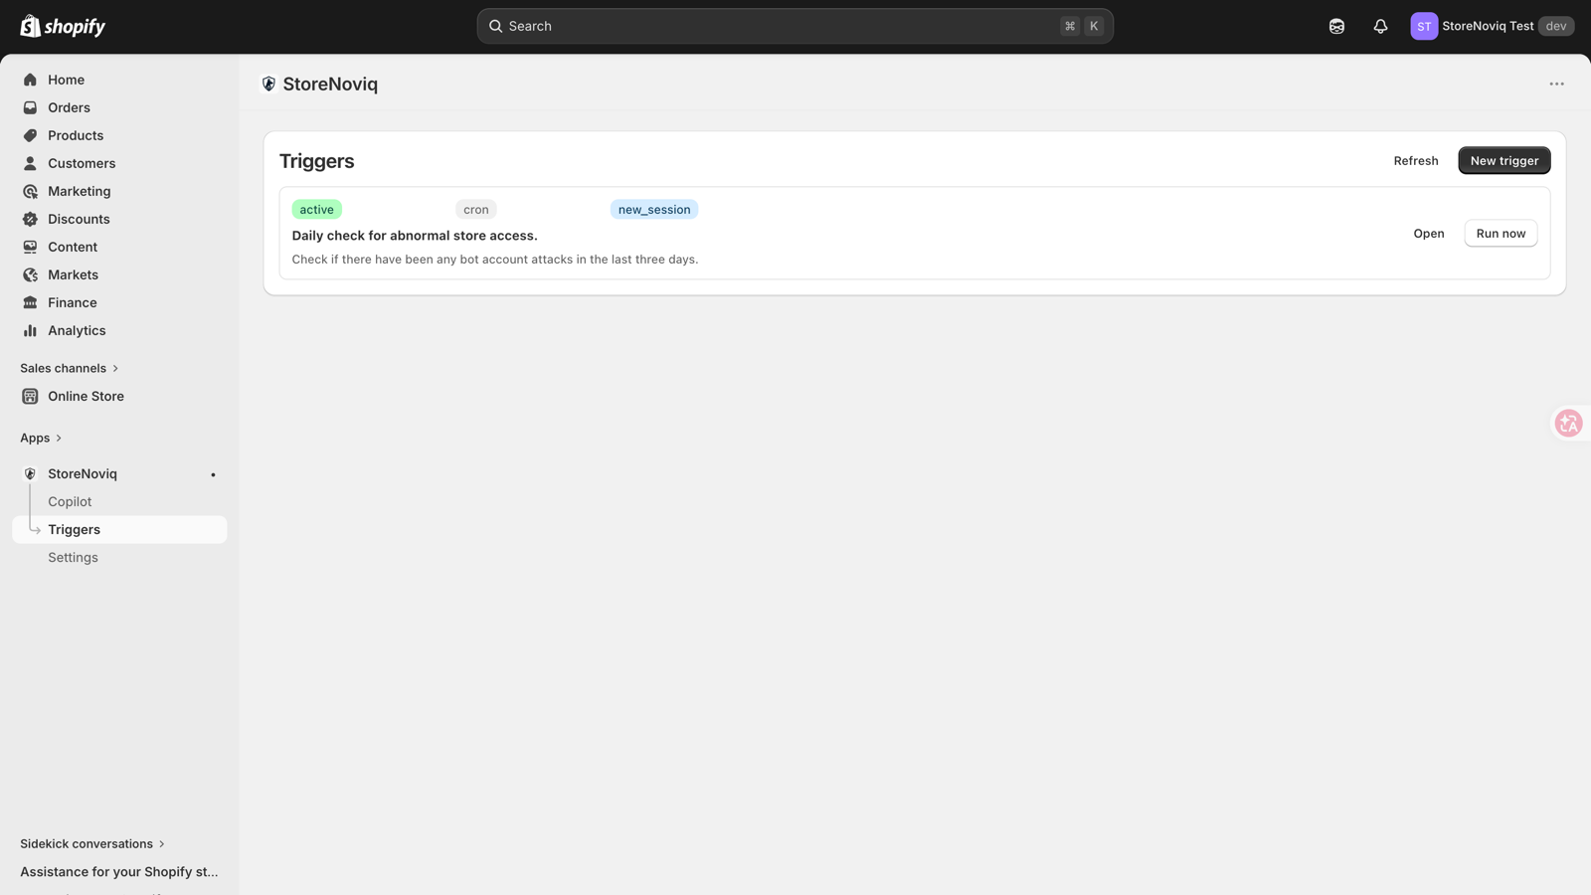Click the Shopify logo
The width and height of the screenshot is (1591, 895).
pos(63,27)
